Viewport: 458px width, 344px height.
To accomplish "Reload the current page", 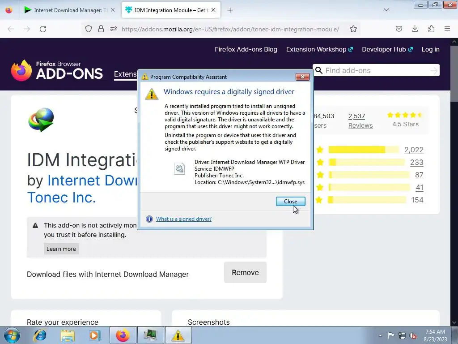I will coord(43,29).
